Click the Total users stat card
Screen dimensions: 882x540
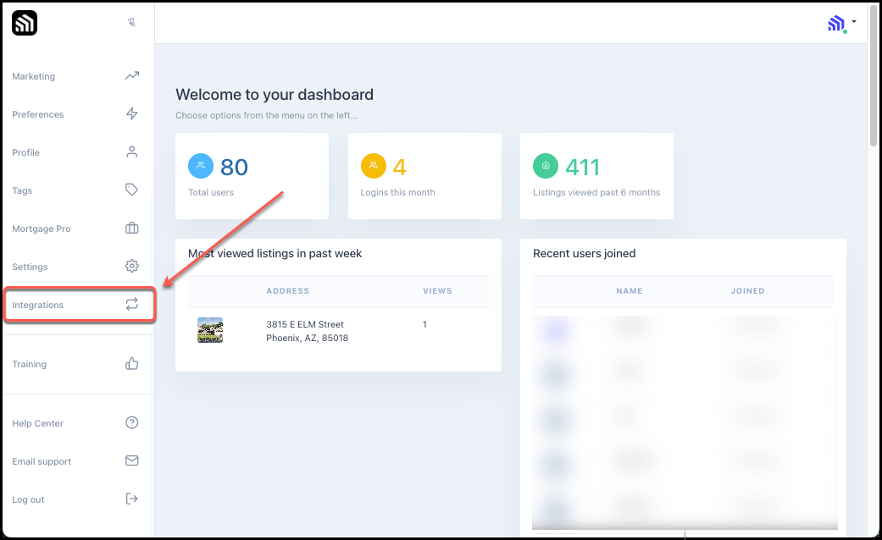click(252, 176)
